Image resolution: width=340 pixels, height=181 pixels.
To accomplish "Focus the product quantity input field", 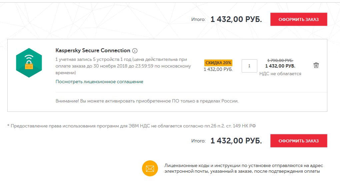I will (249, 66).
